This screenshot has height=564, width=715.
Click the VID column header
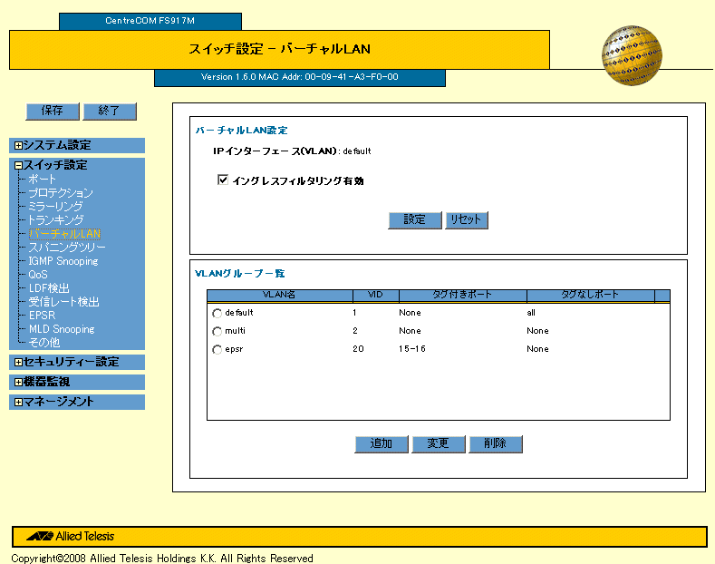376,296
